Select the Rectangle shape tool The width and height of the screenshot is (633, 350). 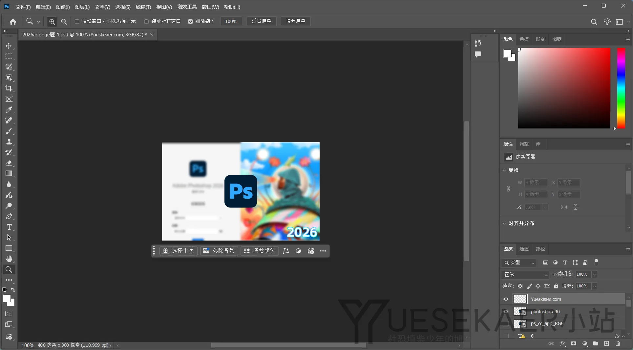pyautogui.click(x=9, y=248)
